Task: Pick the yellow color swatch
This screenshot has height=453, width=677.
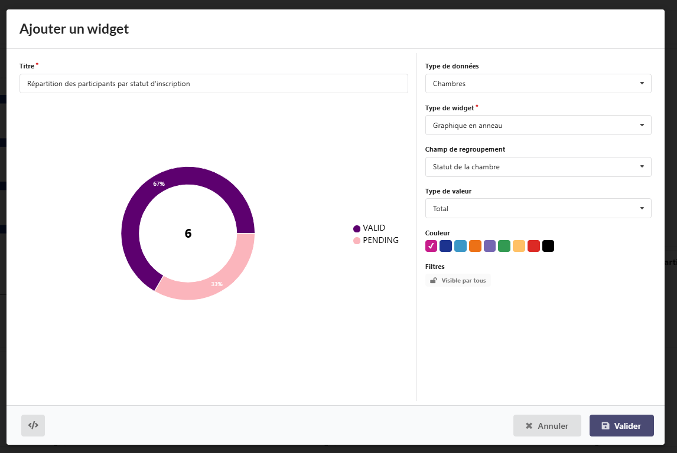Action: pyautogui.click(x=519, y=246)
